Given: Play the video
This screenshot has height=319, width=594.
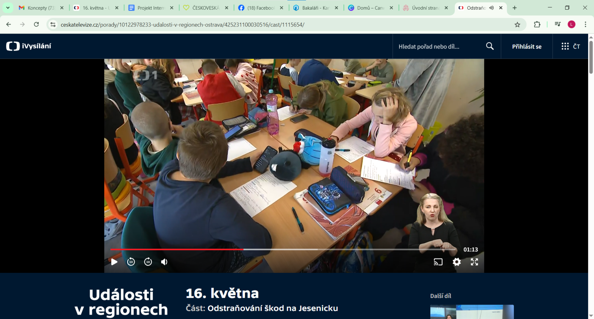Looking at the screenshot, I should 114,262.
